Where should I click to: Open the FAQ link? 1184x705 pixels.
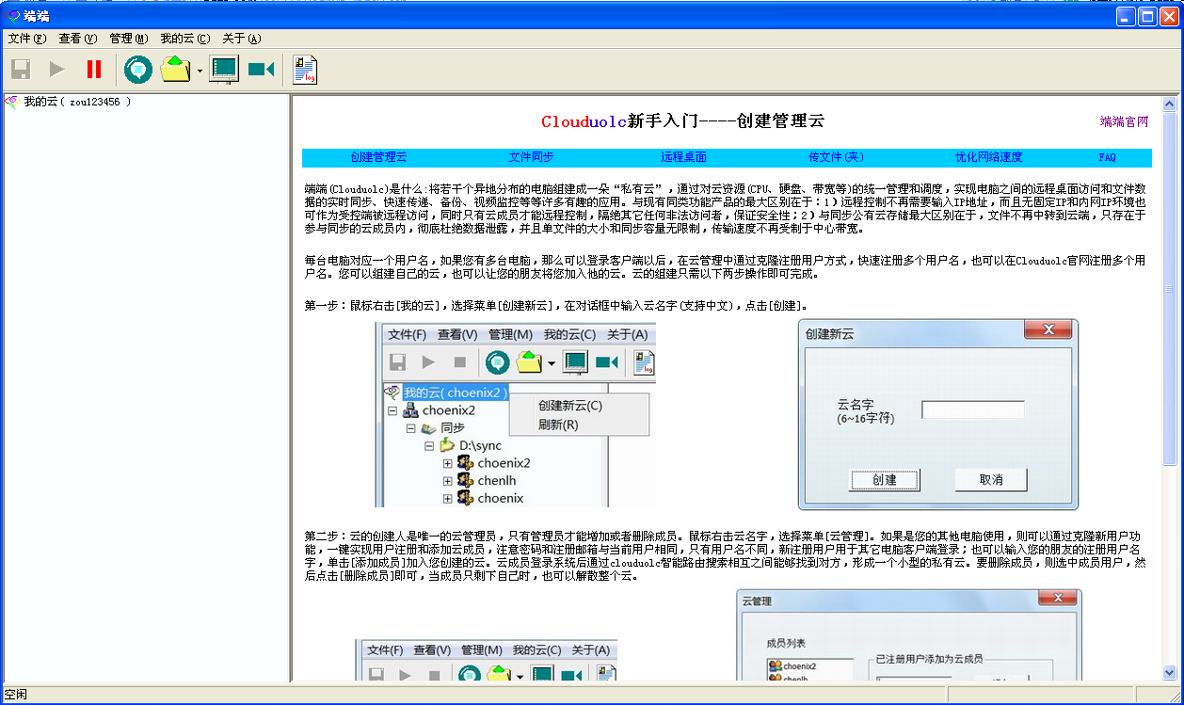tap(1107, 157)
